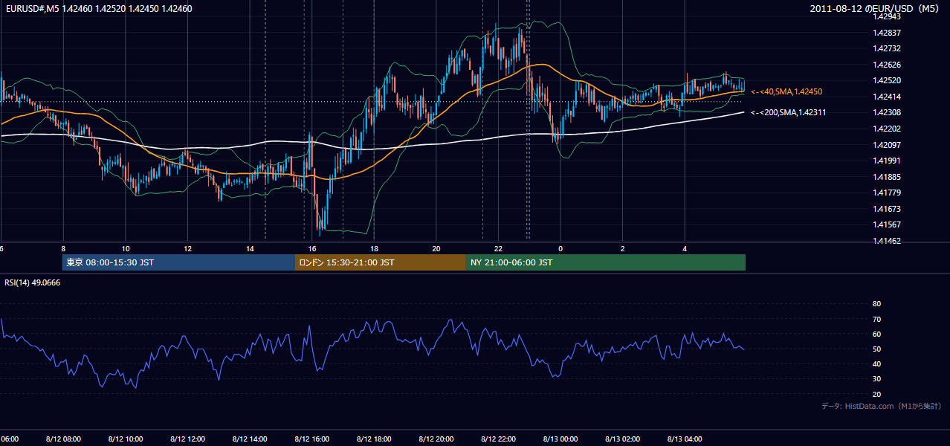
Task: Click price axis value 1.42097
Action: pos(888,145)
